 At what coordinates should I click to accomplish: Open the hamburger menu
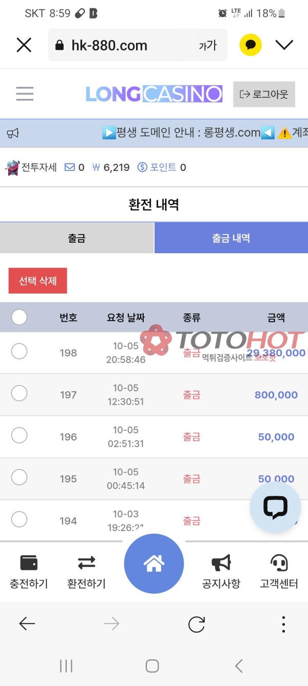pyautogui.click(x=24, y=94)
